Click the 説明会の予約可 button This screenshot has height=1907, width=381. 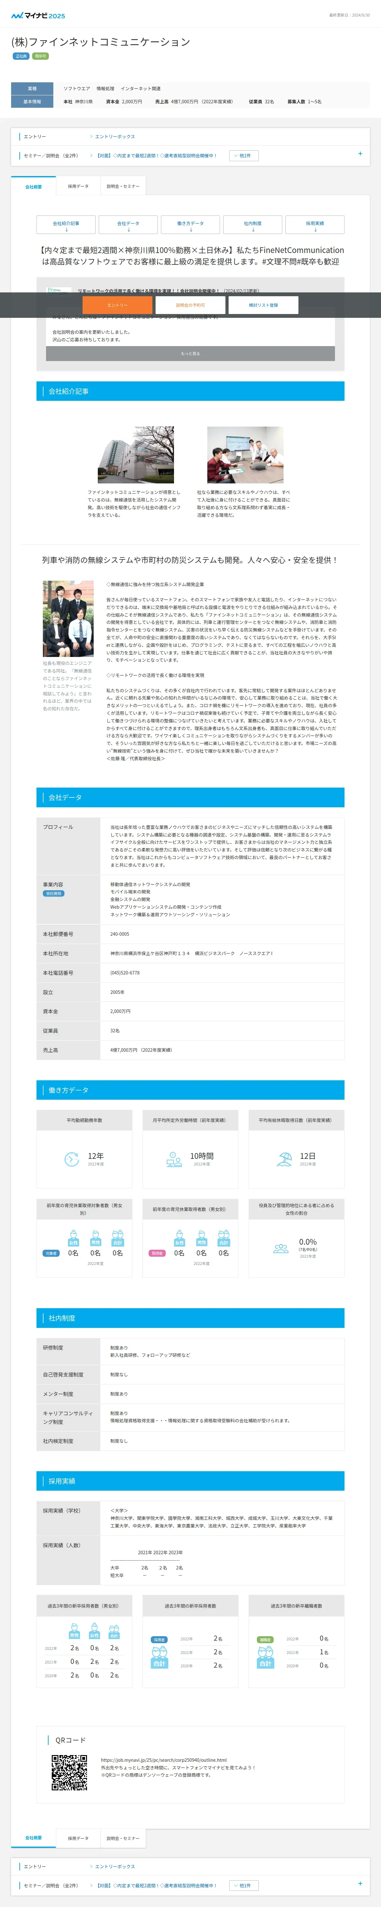click(190, 305)
